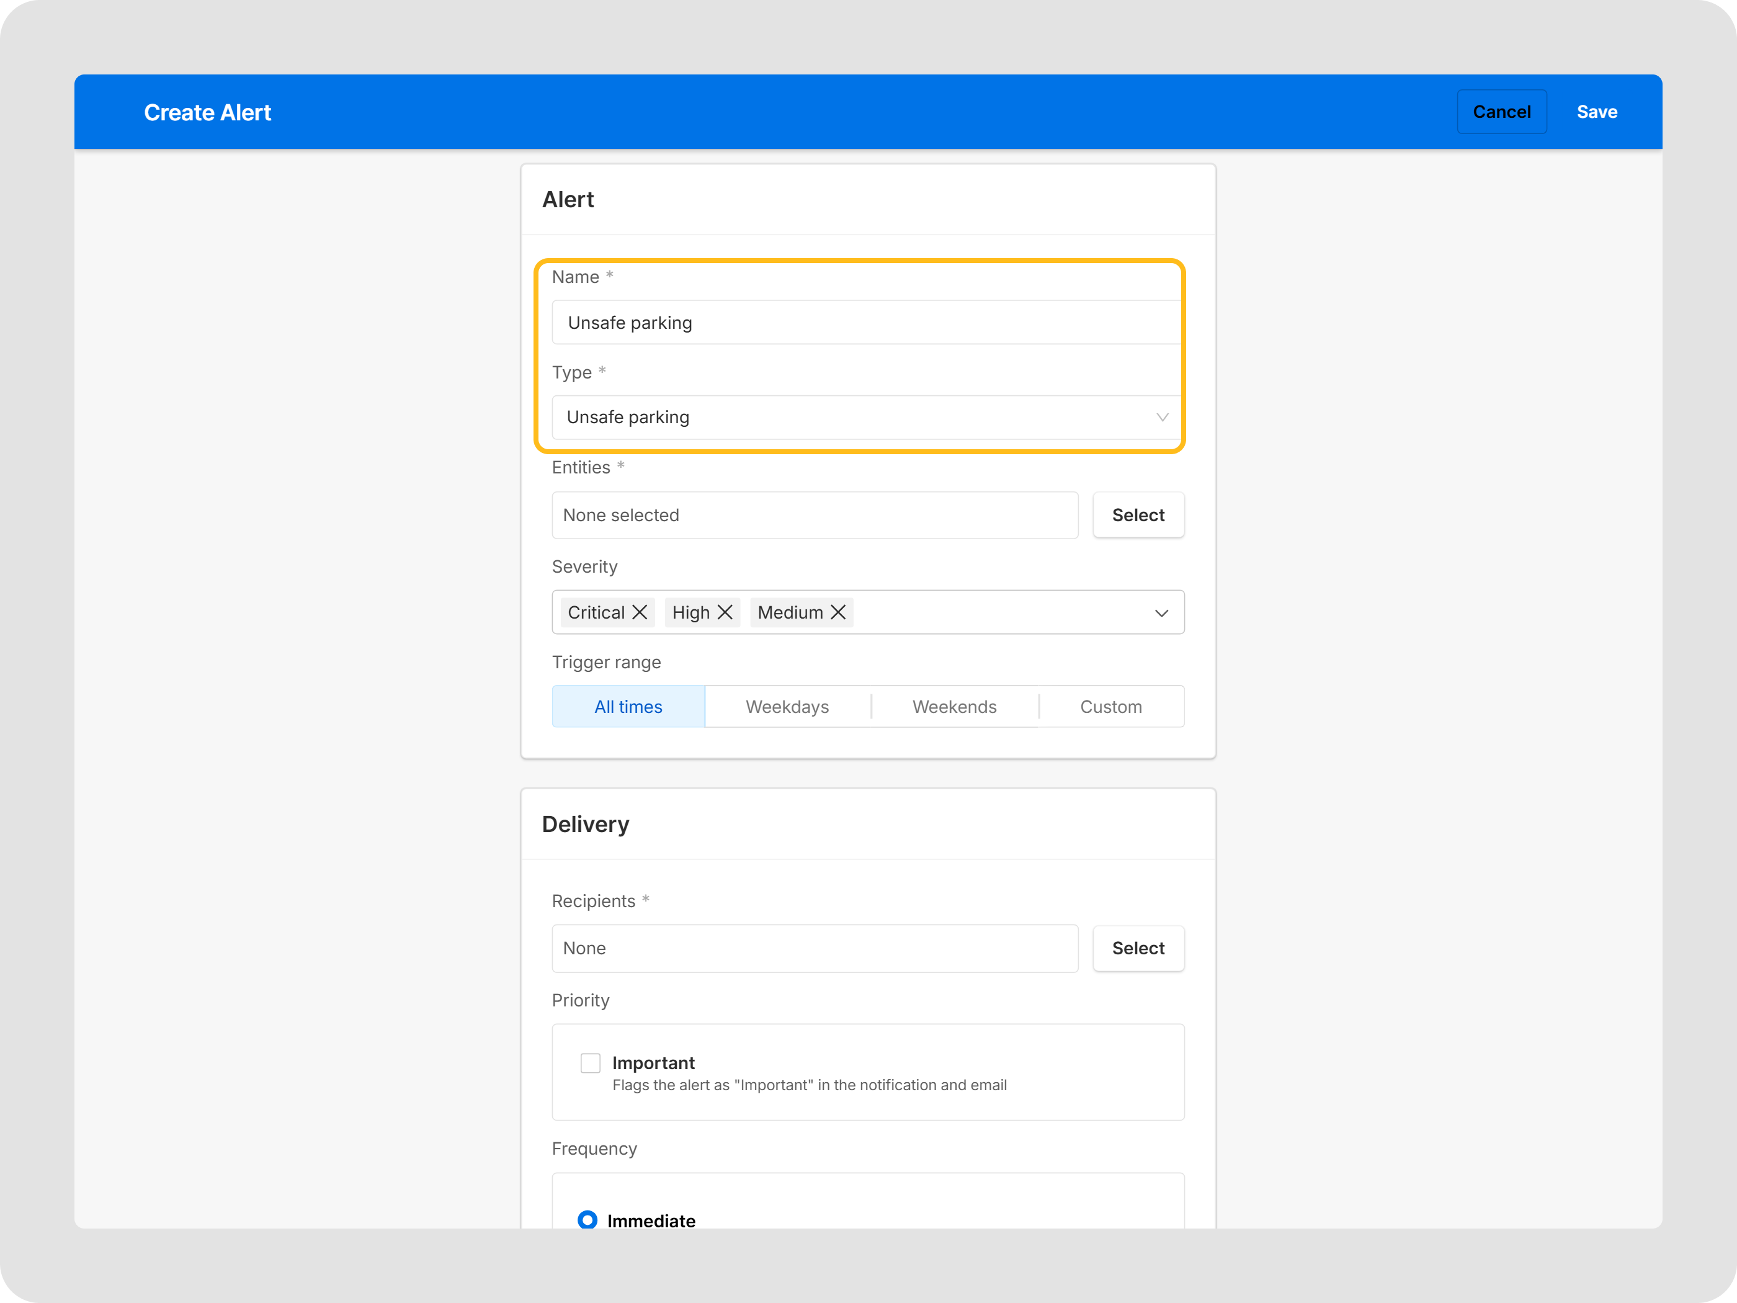Click the Recipients None field
1737x1303 pixels.
pos(815,948)
